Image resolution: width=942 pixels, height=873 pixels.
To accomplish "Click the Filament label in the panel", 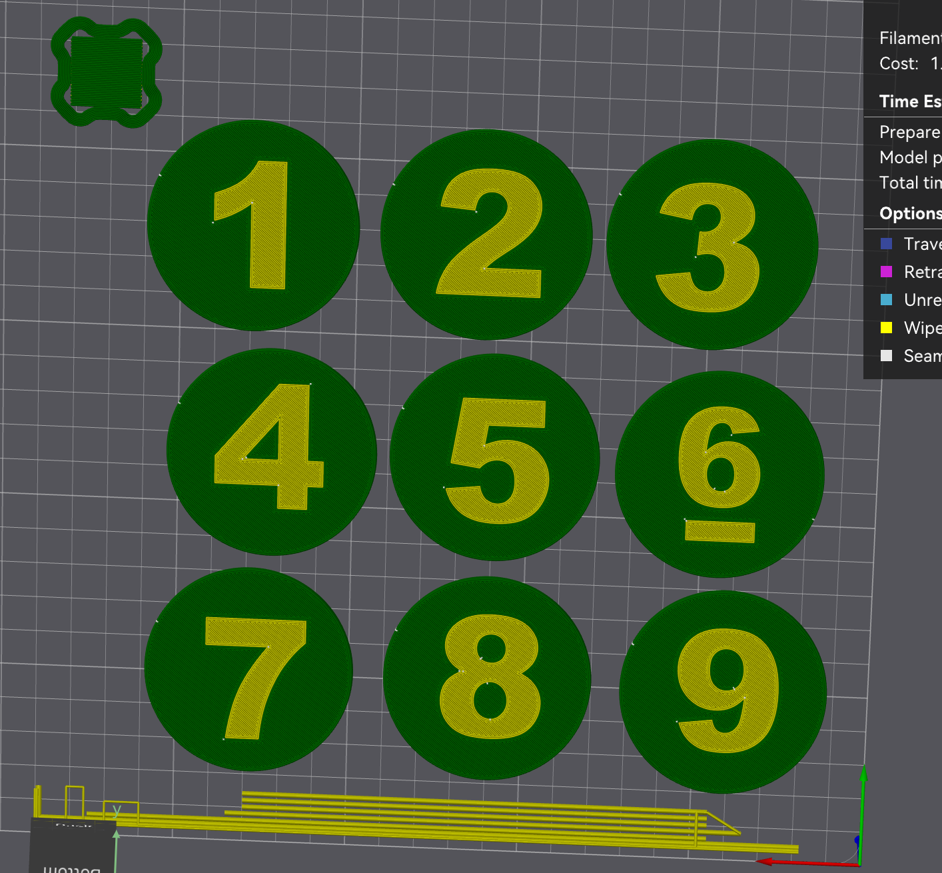I will [x=910, y=38].
